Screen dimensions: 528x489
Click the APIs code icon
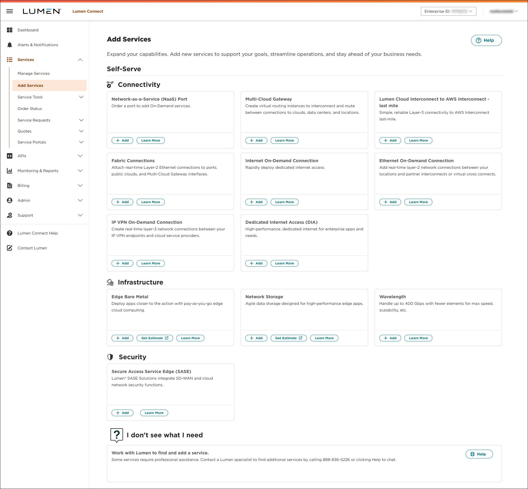point(10,156)
